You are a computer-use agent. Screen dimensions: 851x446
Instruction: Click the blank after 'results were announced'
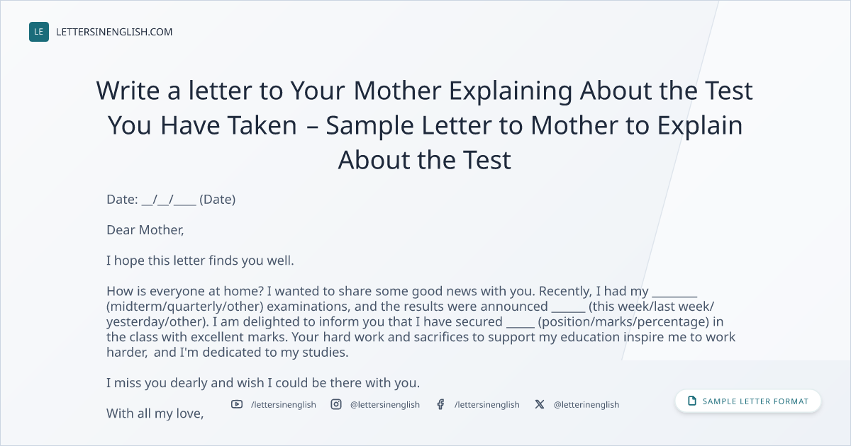568,309
